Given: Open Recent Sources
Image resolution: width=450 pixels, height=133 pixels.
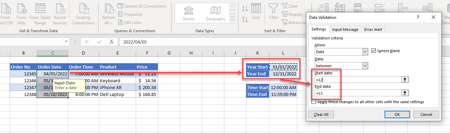Looking at the screenshot, I should coord(60,14).
